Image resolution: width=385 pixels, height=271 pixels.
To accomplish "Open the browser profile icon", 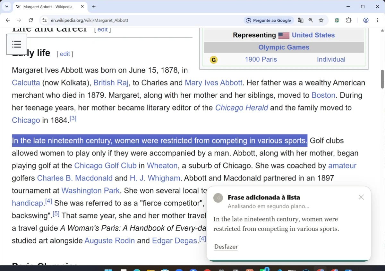I will (x=366, y=20).
